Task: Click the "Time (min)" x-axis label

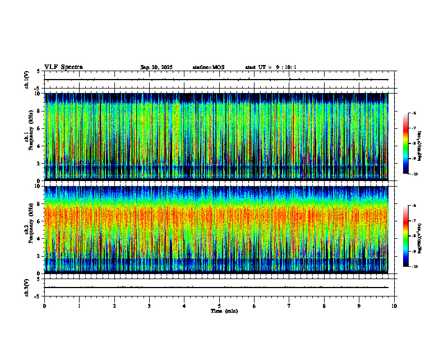Action: (x=224, y=311)
